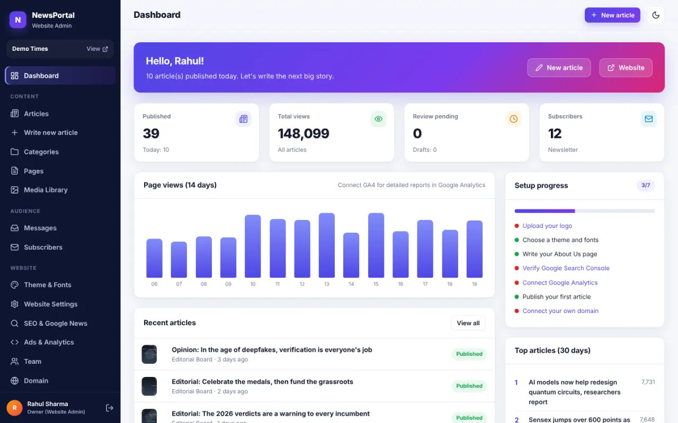This screenshot has height=423, width=678.
Task: Click the Team people icon
Action: click(14, 362)
